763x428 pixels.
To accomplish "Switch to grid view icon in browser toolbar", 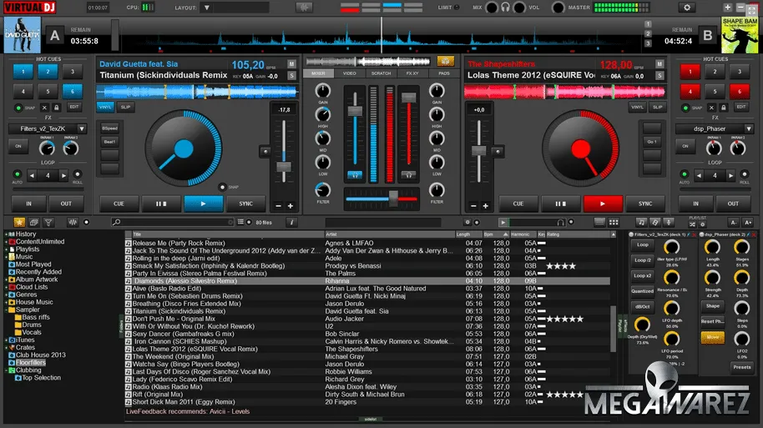I will point(614,222).
